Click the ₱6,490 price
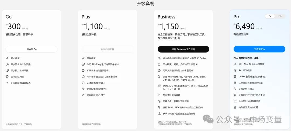 (x=244, y=27)
